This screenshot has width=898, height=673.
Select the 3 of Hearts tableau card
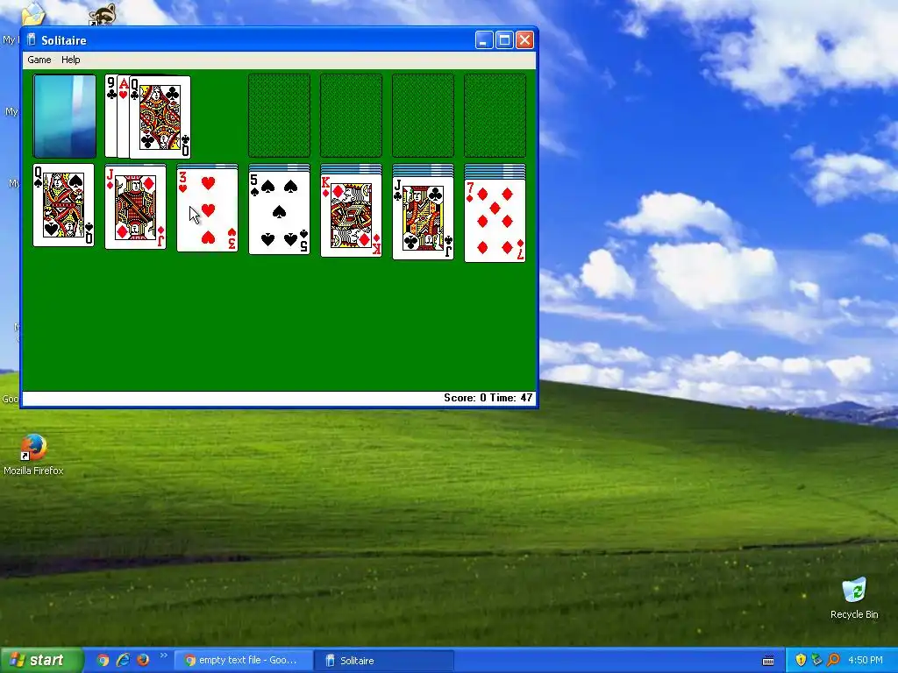coord(207,210)
